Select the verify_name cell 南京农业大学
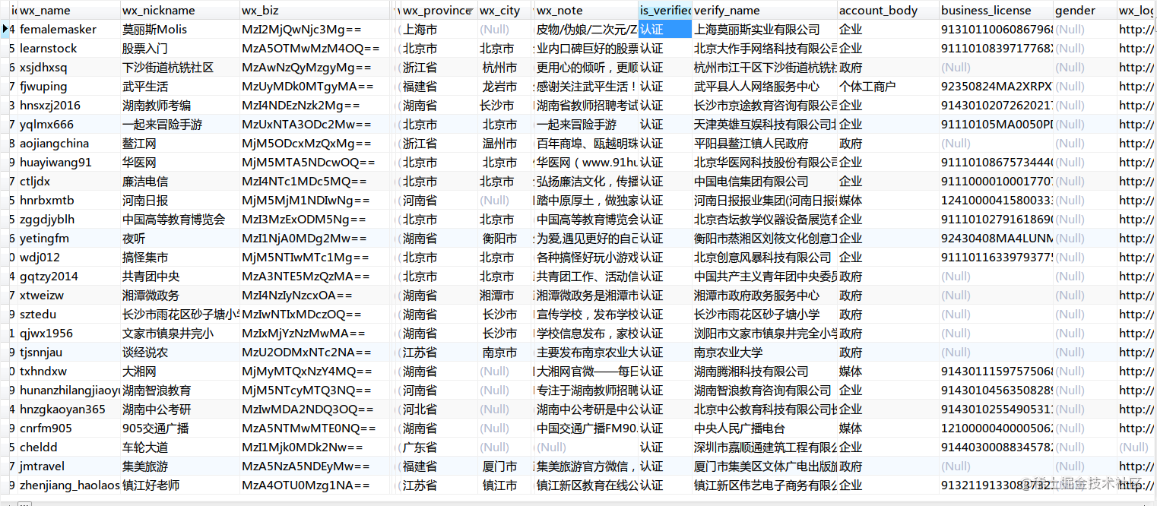1157x506 pixels. pyautogui.click(x=764, y=353)
